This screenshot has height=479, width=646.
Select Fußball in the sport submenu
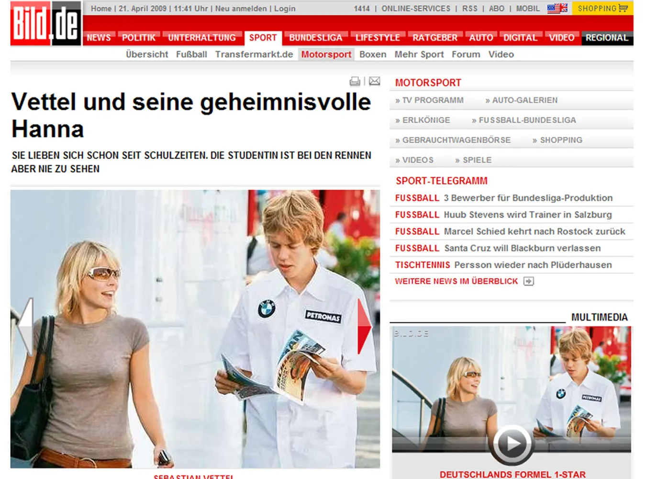point(191,55)
